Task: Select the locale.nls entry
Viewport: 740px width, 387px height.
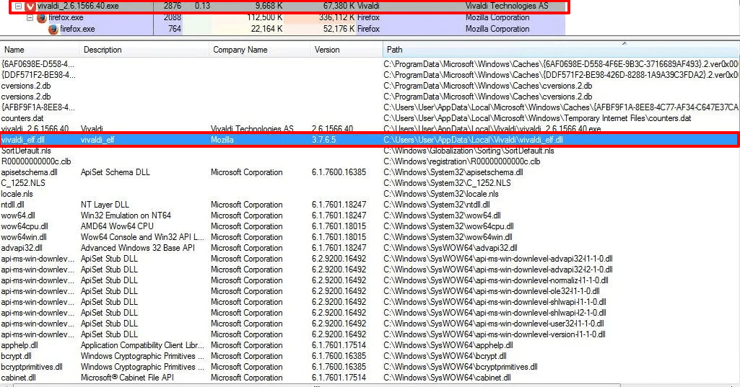Action: pos(370,194)
